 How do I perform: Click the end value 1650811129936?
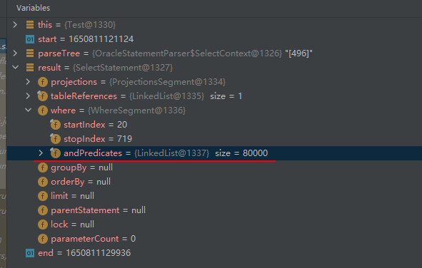pos(99,253)
